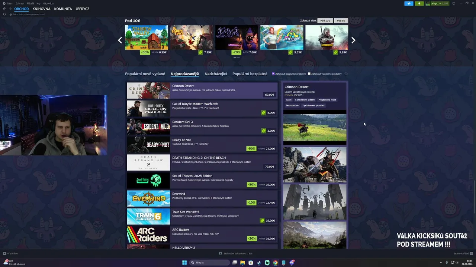Click the Pro jednoho hráče tag in preview
This screenshot has height=267, width=476.
click(x=327, y=100)
